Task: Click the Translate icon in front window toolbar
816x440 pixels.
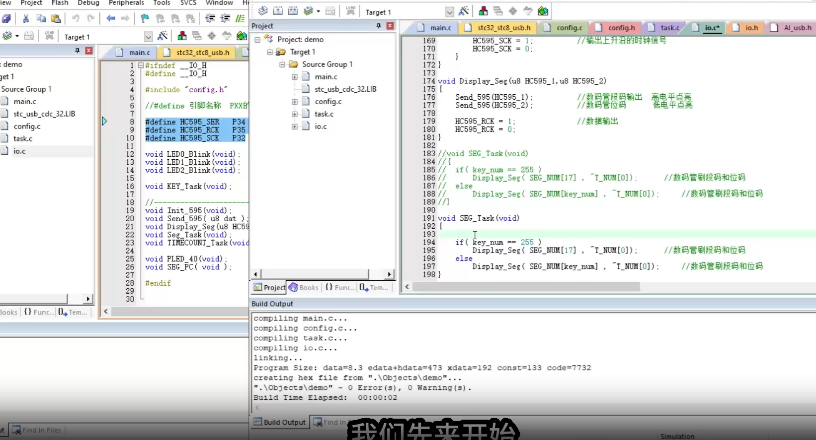Action: pos(263,11)
